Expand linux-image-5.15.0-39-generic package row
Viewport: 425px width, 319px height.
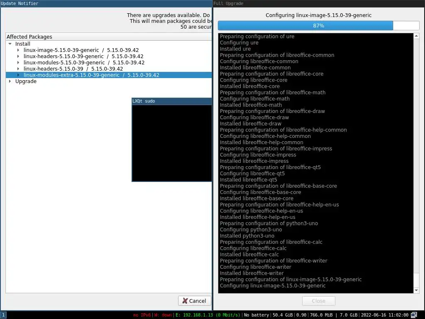(x=18, y=50)
